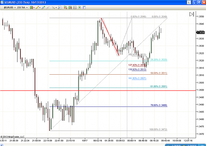The image size is (206, 146).
Task: Click the 38.20% (1.3520) Fibonacci label
Action: pos(159,60)
